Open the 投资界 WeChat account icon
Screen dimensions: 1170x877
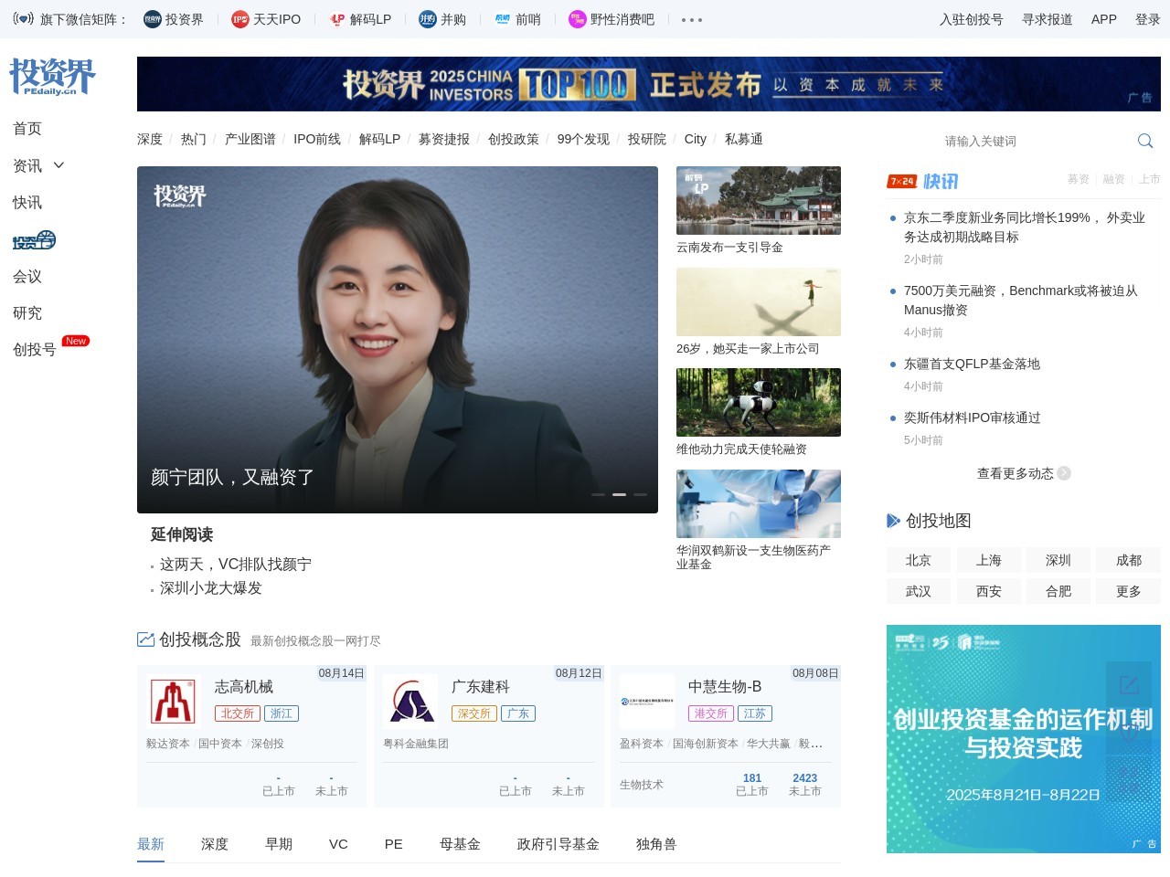click(x=153, y=19)
